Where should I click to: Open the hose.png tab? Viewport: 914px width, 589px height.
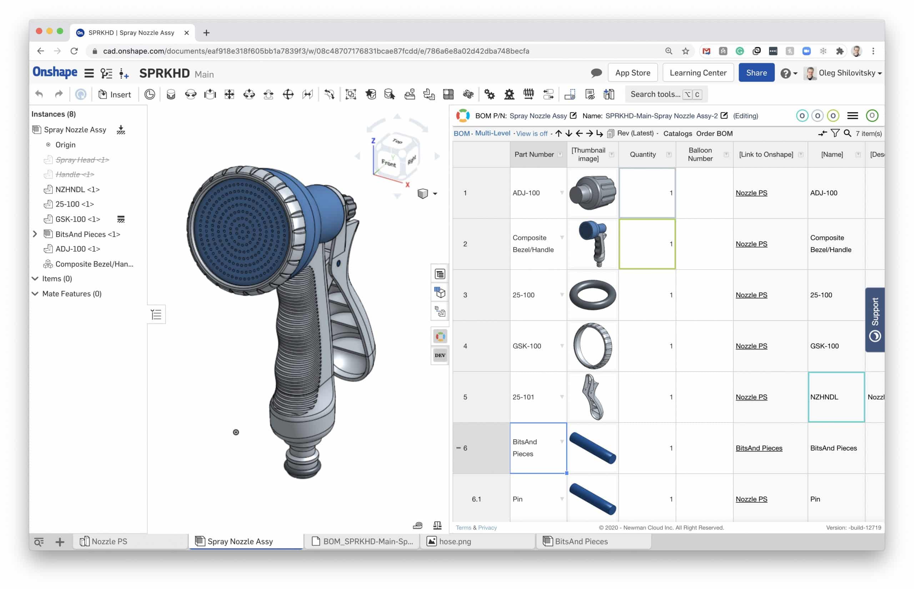point(477,541)
